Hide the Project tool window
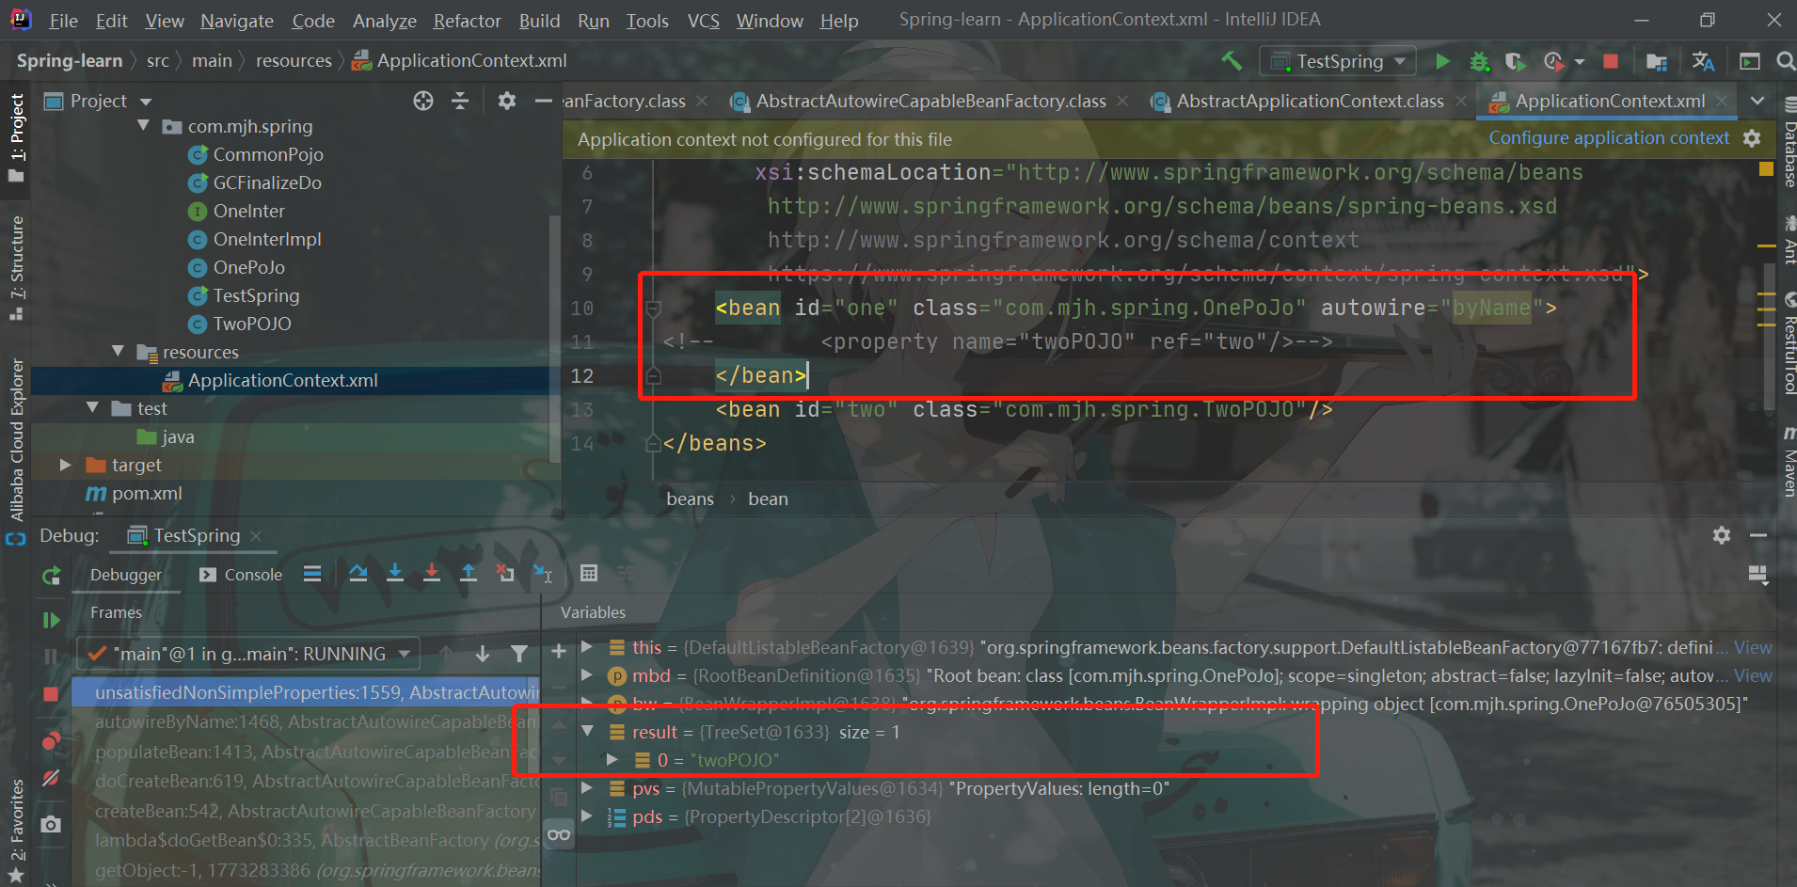Screen dimensions: 1797x887 [x=543, y=101]
